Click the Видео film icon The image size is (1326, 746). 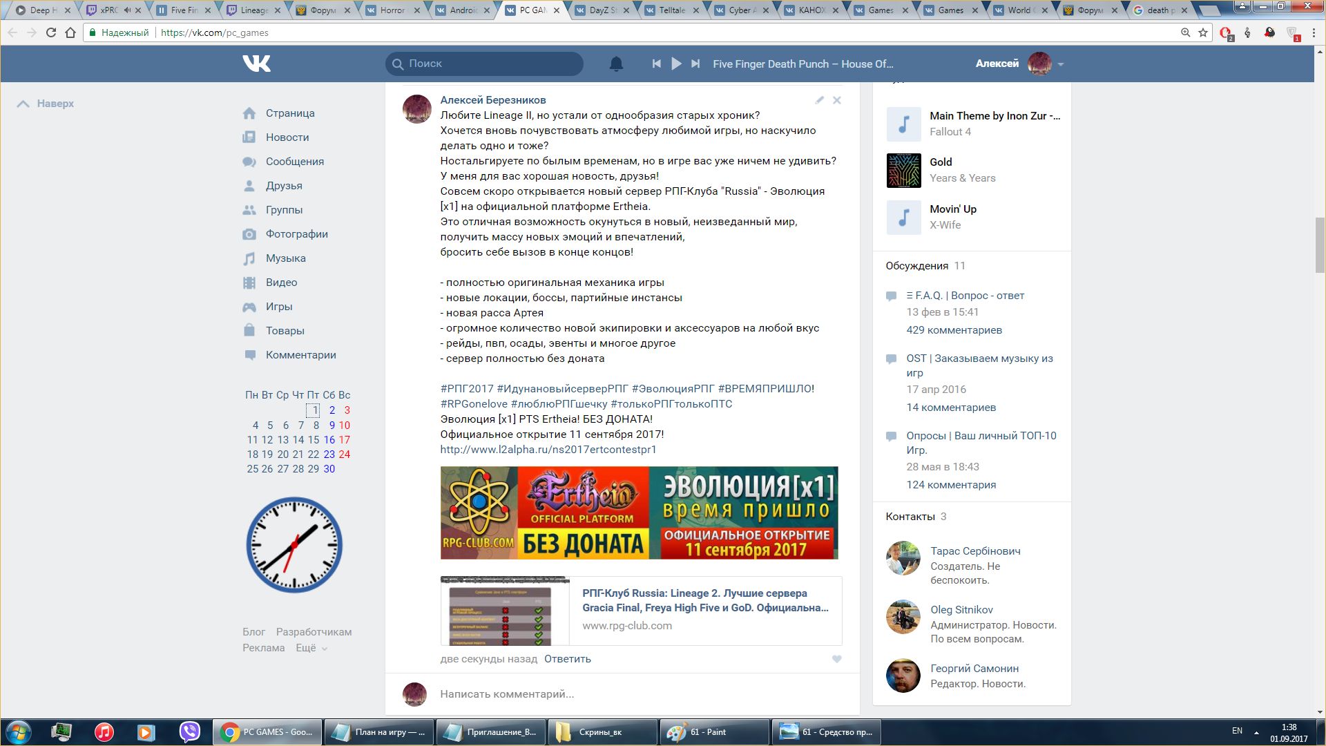(249, 283)
